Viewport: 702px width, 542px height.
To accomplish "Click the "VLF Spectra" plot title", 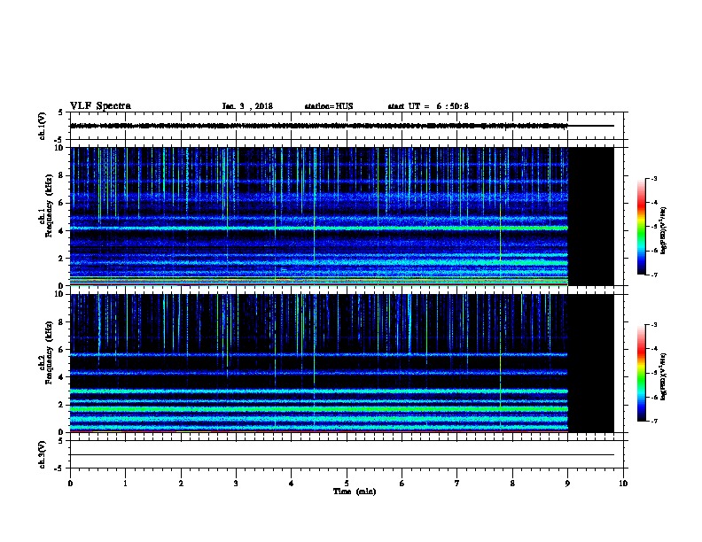I will [x=100, y=106].
